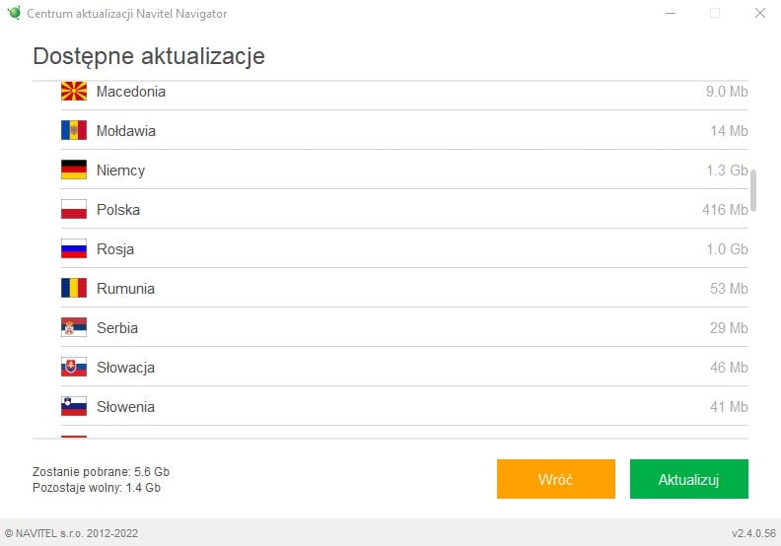Click the Serbia flag icon

74,328
